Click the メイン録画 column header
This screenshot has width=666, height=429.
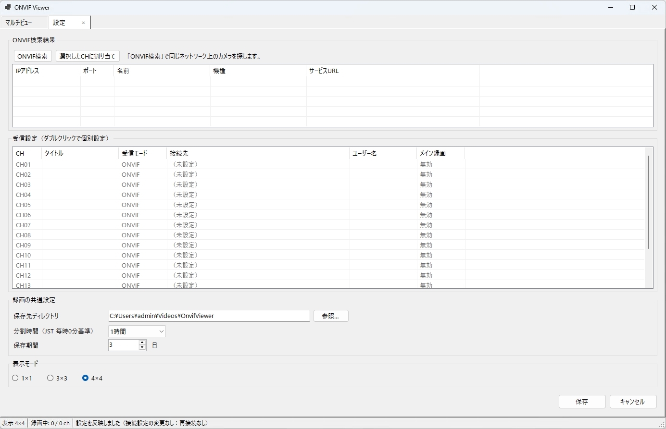[x=441, y=153]
